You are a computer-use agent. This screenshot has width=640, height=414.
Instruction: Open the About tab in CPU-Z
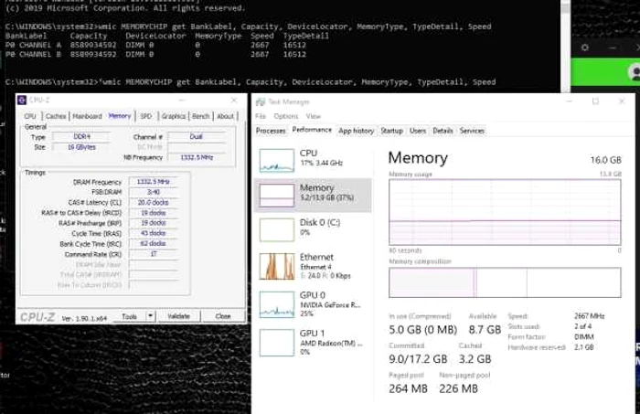[x=225, y=116]
